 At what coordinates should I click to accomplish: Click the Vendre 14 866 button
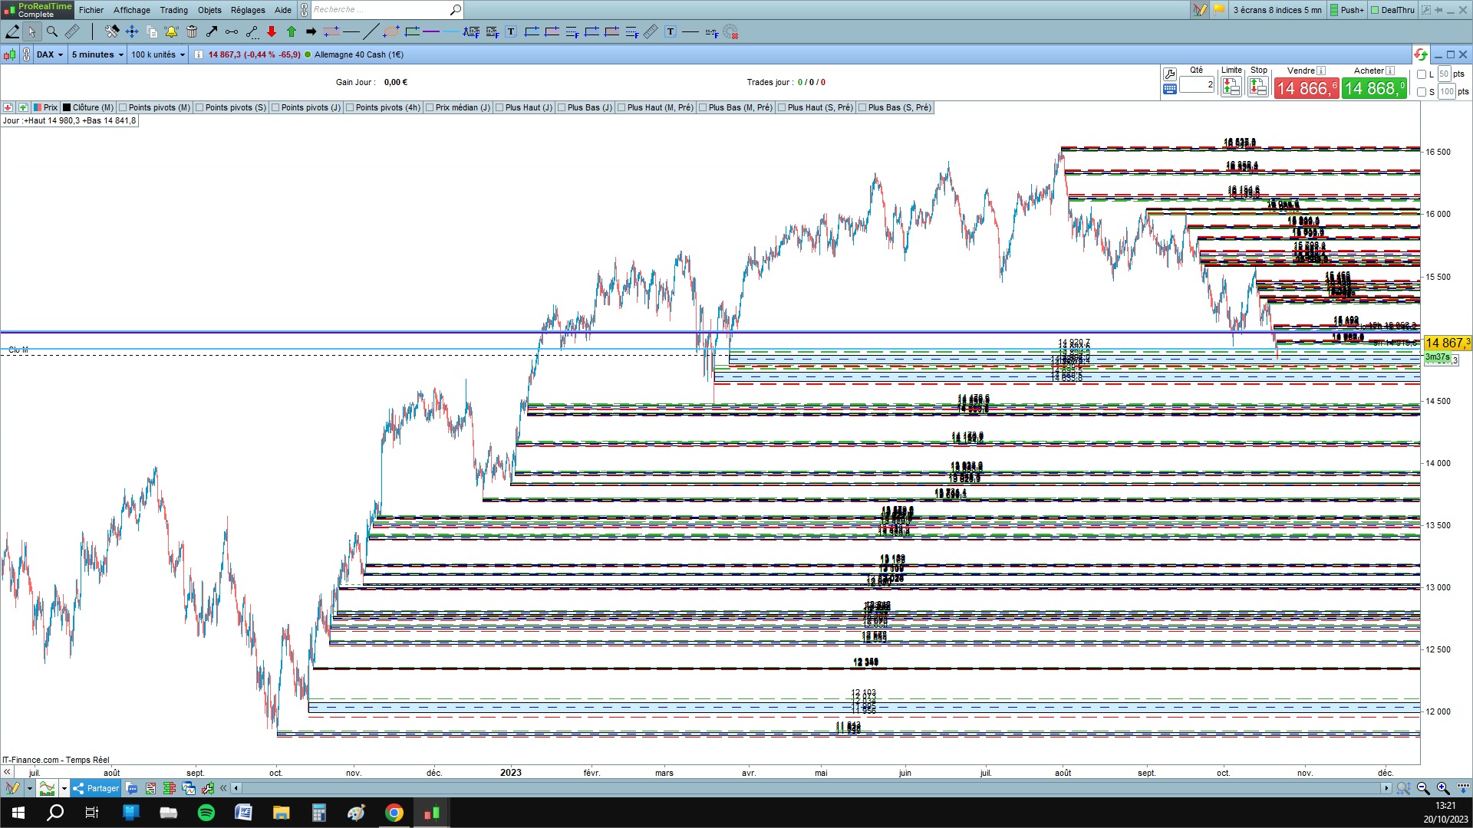coord(1306,89)
